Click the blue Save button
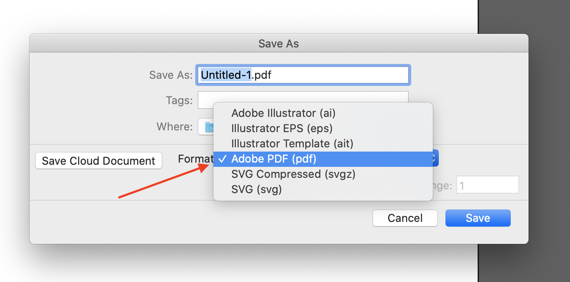 pyautogui.click(x=478, y=218)
